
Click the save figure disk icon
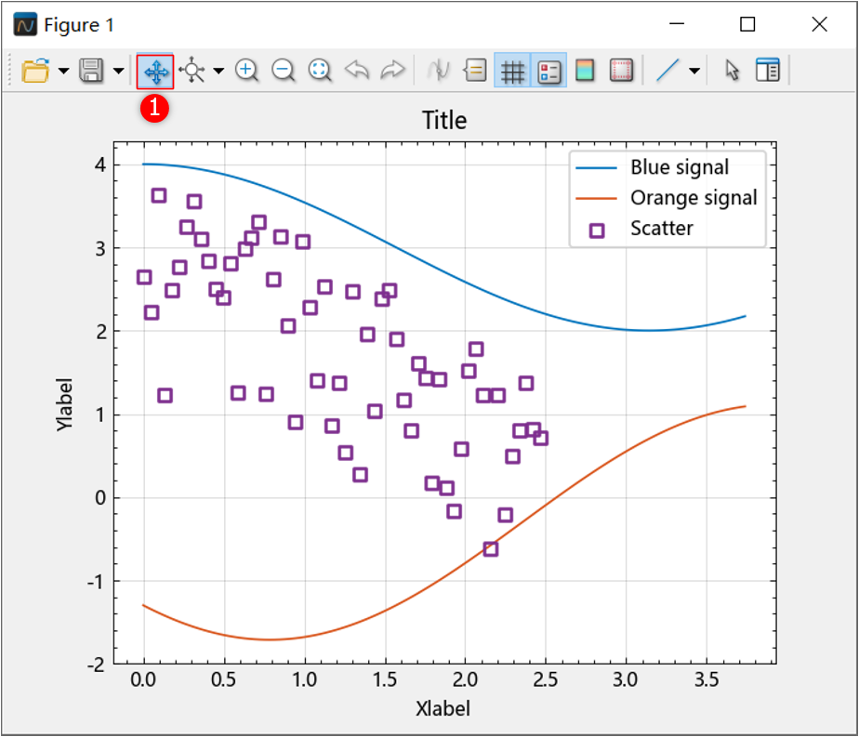[91, 71]
